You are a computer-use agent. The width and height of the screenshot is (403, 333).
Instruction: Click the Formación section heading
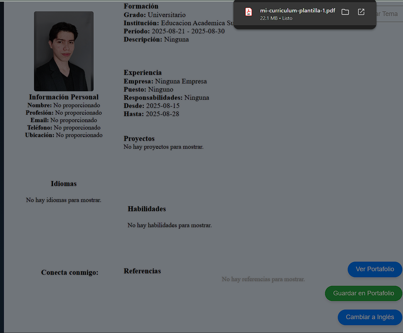141,6
